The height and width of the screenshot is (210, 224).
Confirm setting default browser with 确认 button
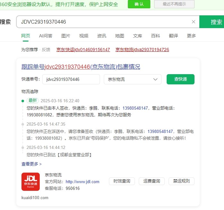[139, 4]
